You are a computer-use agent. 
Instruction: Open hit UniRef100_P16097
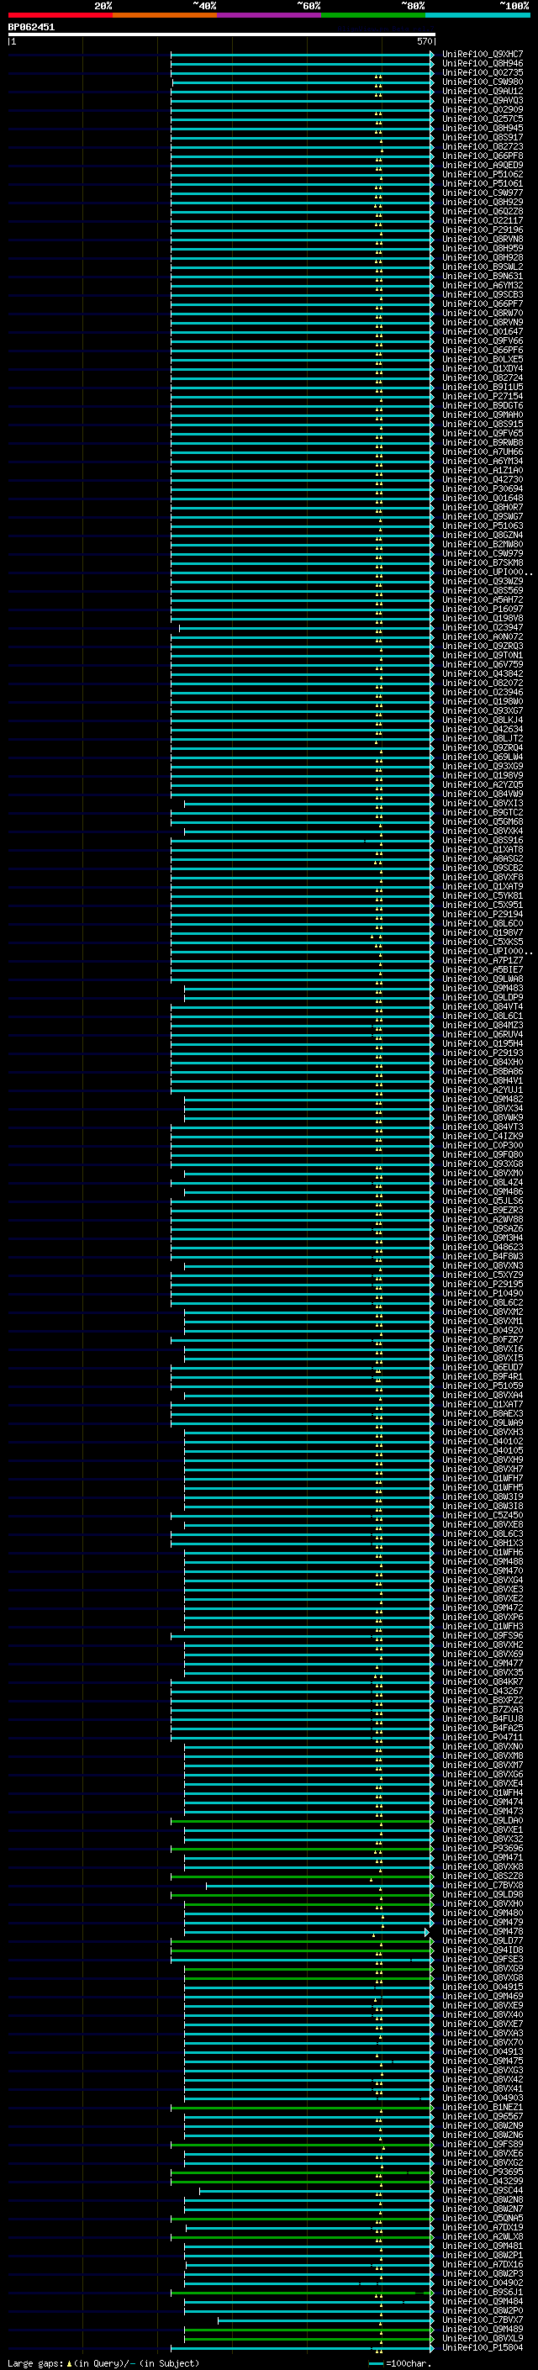point(483,609)
